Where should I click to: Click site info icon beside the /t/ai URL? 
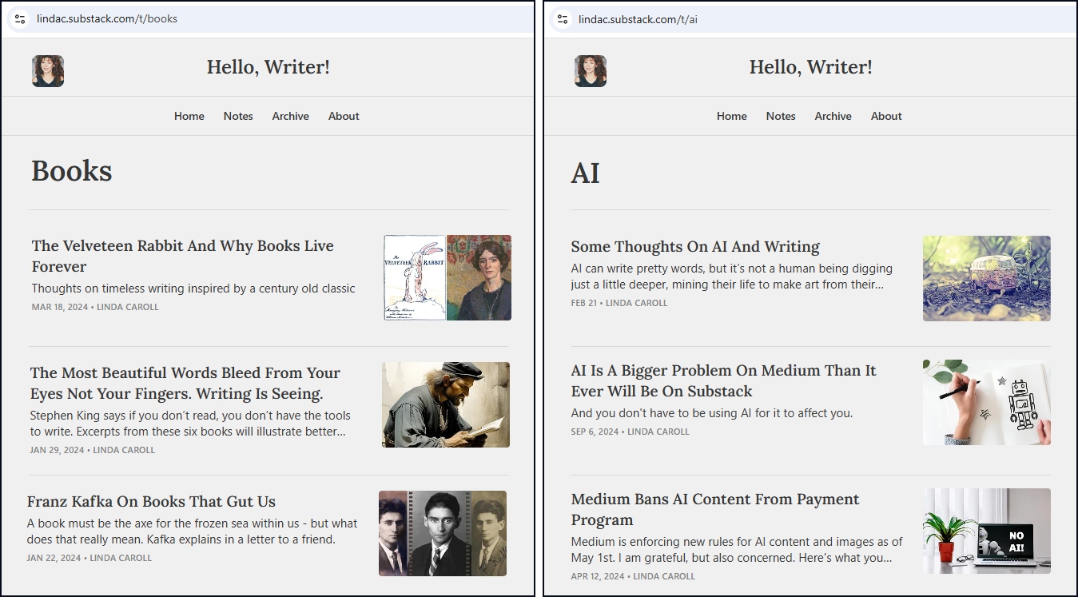click(563, 19)
